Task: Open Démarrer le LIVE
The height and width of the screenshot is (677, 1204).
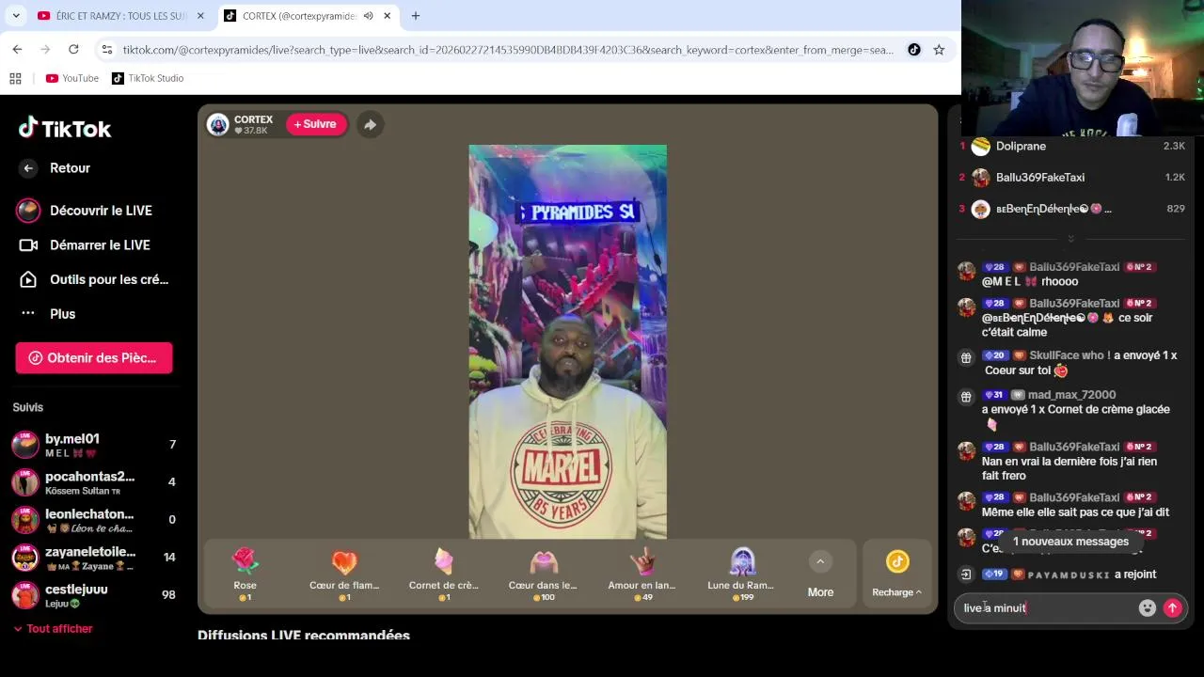Action: click(86, 245)
